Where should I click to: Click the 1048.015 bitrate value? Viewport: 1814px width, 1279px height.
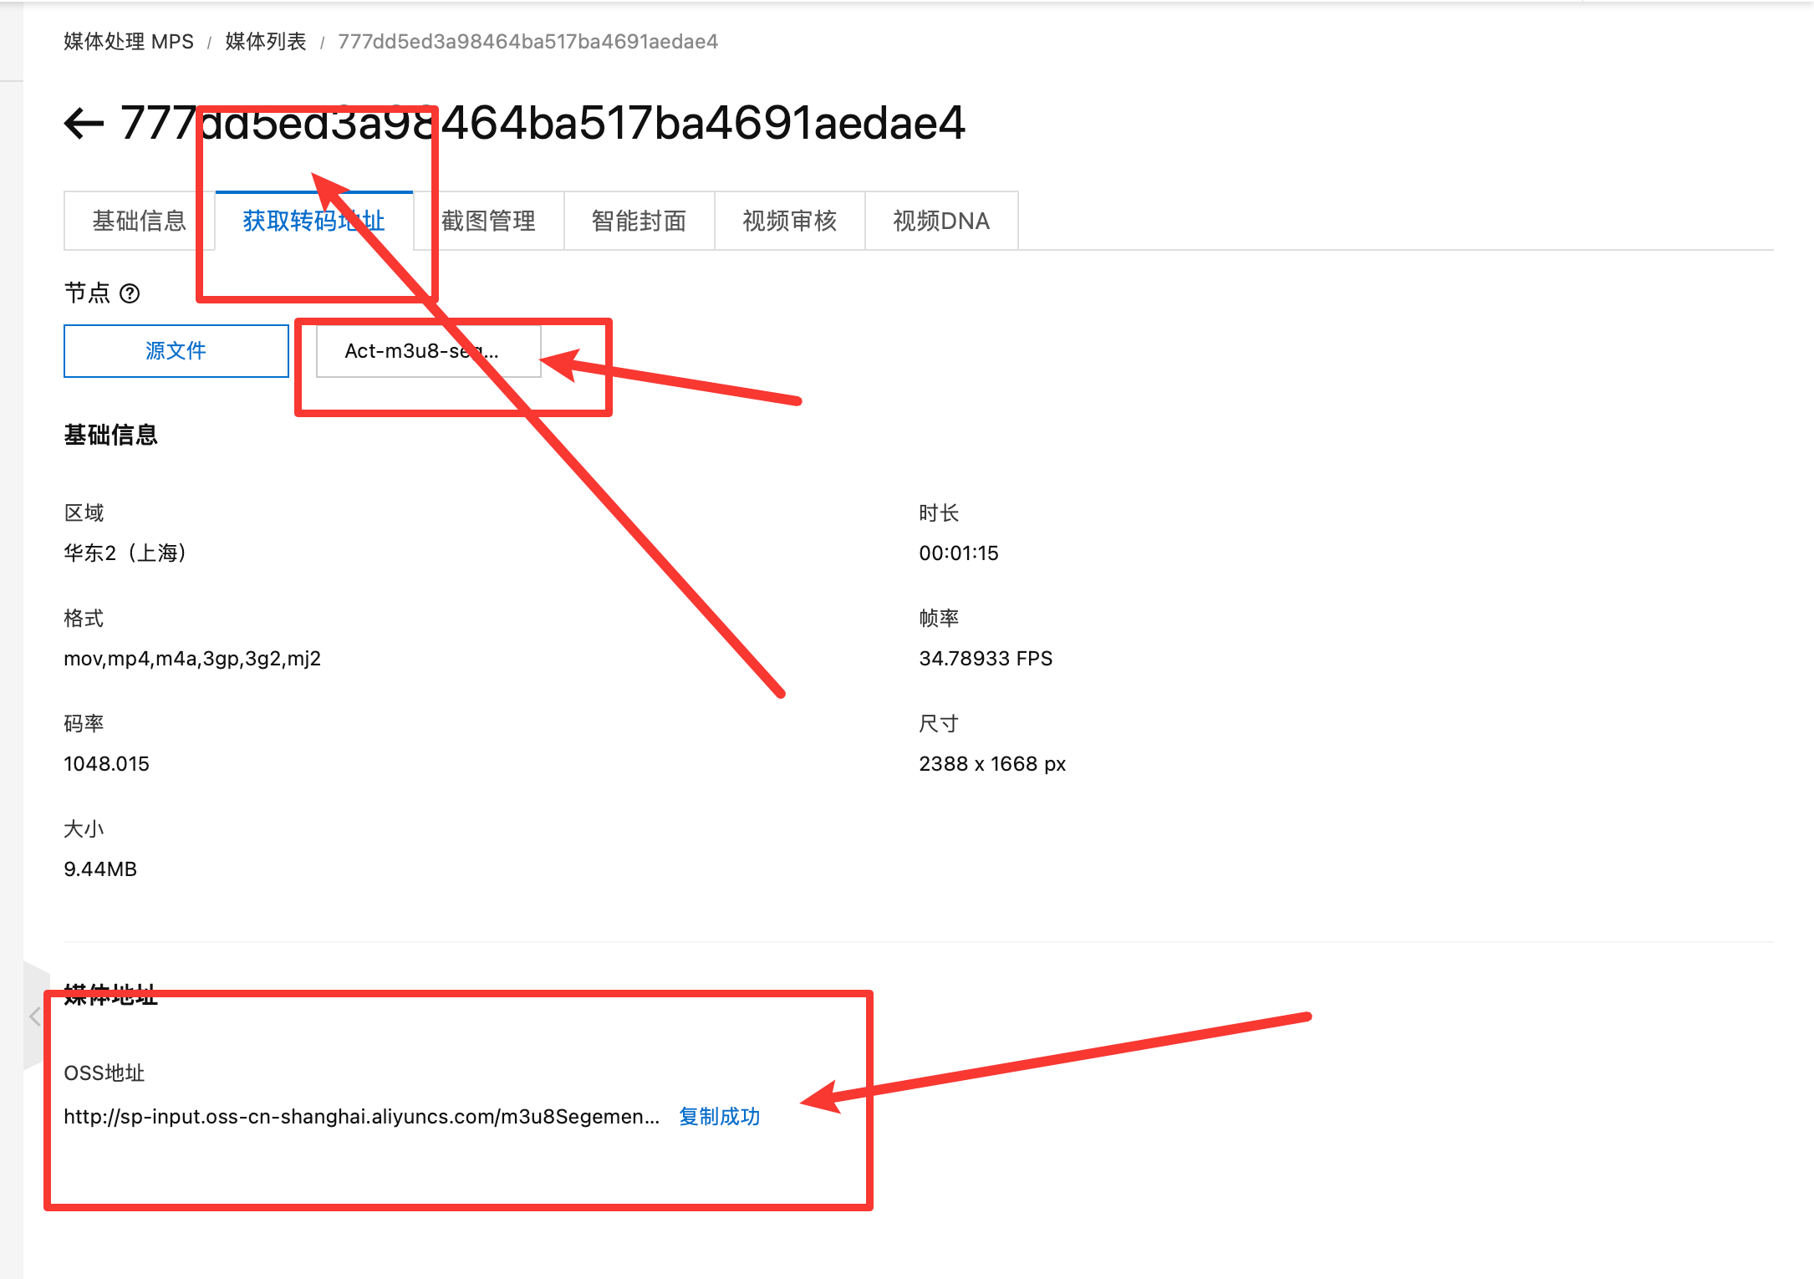106,764
